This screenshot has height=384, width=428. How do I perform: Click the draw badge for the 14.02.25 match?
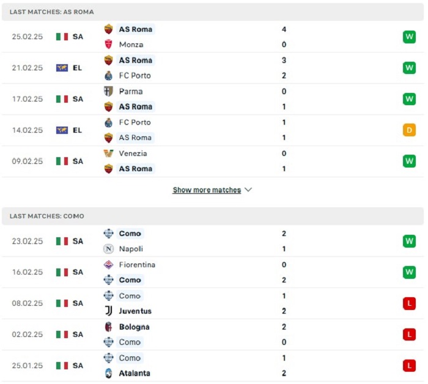pos(409,130)
